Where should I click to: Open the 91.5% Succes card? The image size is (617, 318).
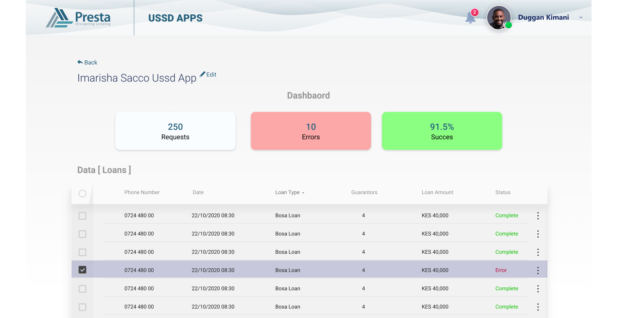click(x=442, y=131)
